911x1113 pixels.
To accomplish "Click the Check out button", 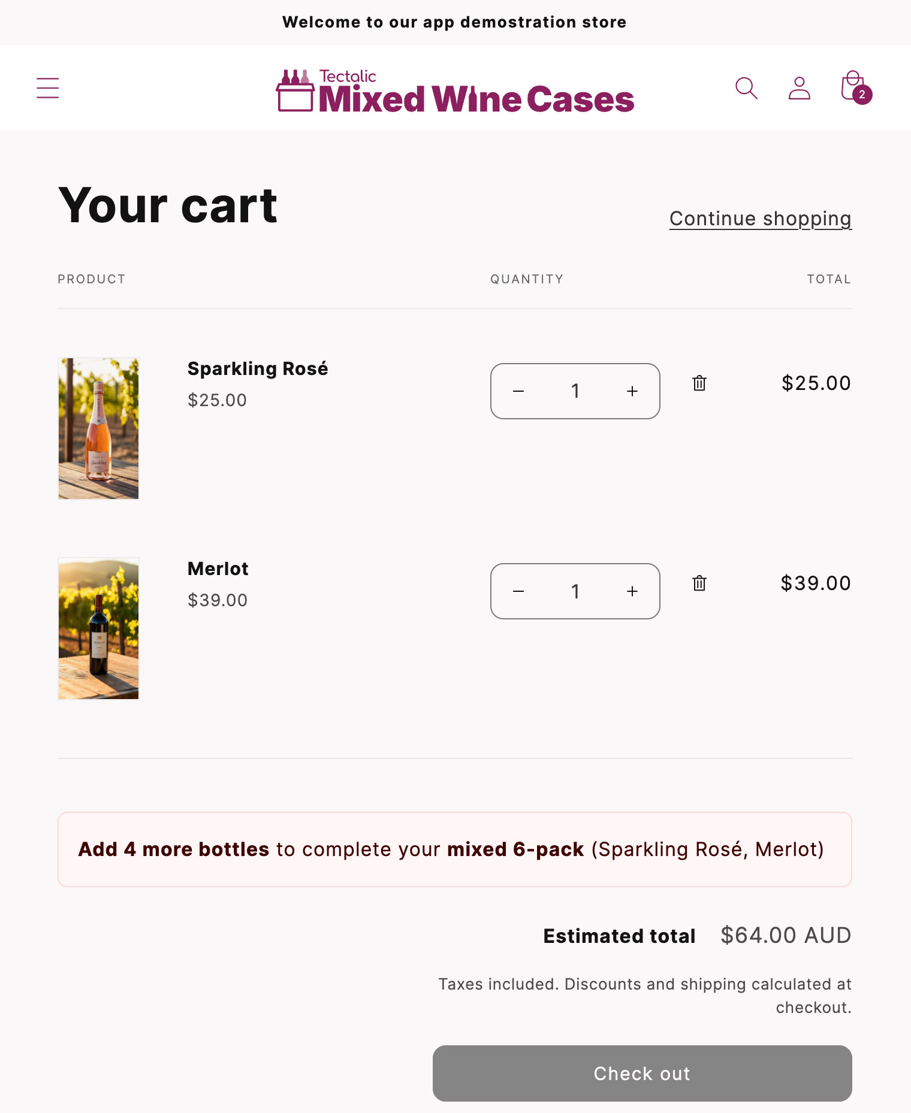I will (642, 1073).
